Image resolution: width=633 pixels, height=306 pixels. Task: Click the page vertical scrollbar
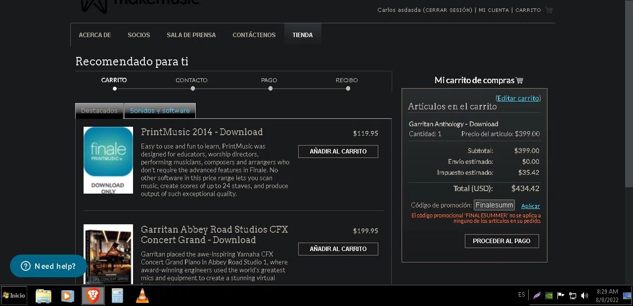[x=629, y=93]
